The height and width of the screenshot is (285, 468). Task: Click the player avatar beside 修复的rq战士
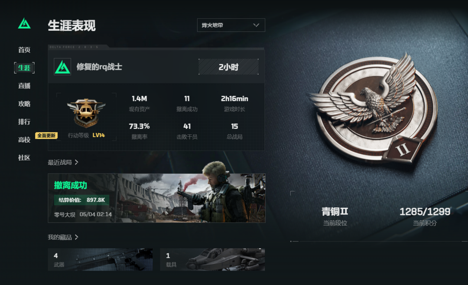click(62, 67)
